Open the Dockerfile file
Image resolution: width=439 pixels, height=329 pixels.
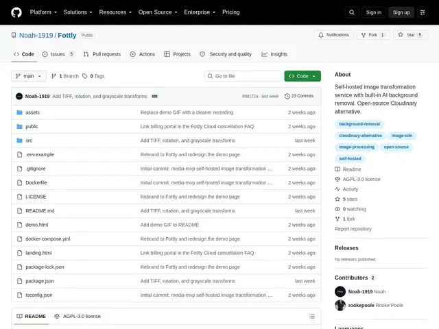pyautogui.click(x=36, y=183)
